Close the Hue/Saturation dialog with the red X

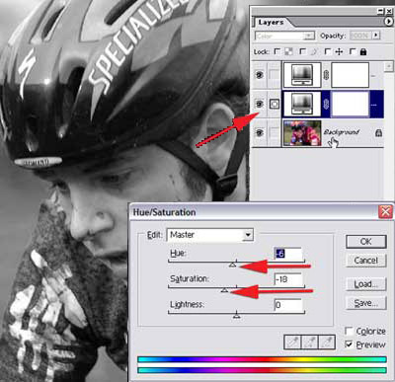click(x=385, y=211)
